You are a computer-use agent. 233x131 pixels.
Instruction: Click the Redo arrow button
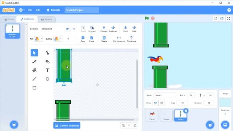click(74, 29)
